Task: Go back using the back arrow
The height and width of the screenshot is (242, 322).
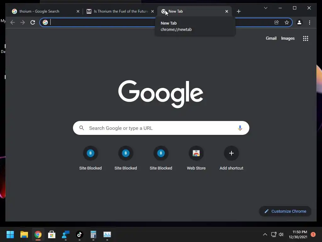Action: pyautogui.click(x=13, y=22)
